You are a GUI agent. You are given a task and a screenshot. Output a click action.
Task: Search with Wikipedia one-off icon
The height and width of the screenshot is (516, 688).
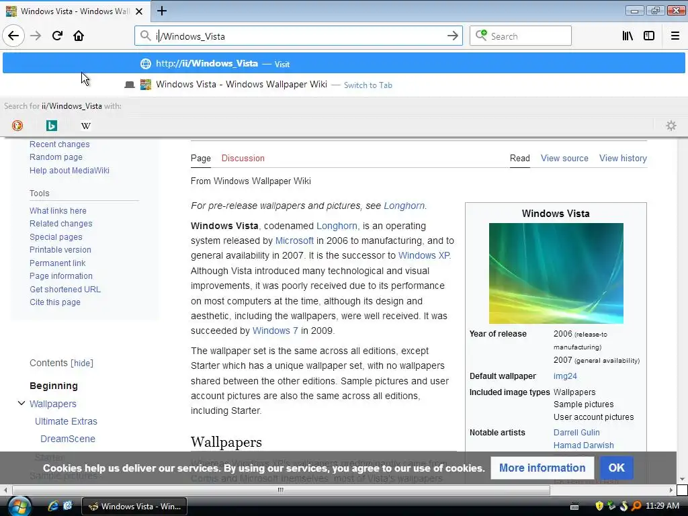click(86, 126)
